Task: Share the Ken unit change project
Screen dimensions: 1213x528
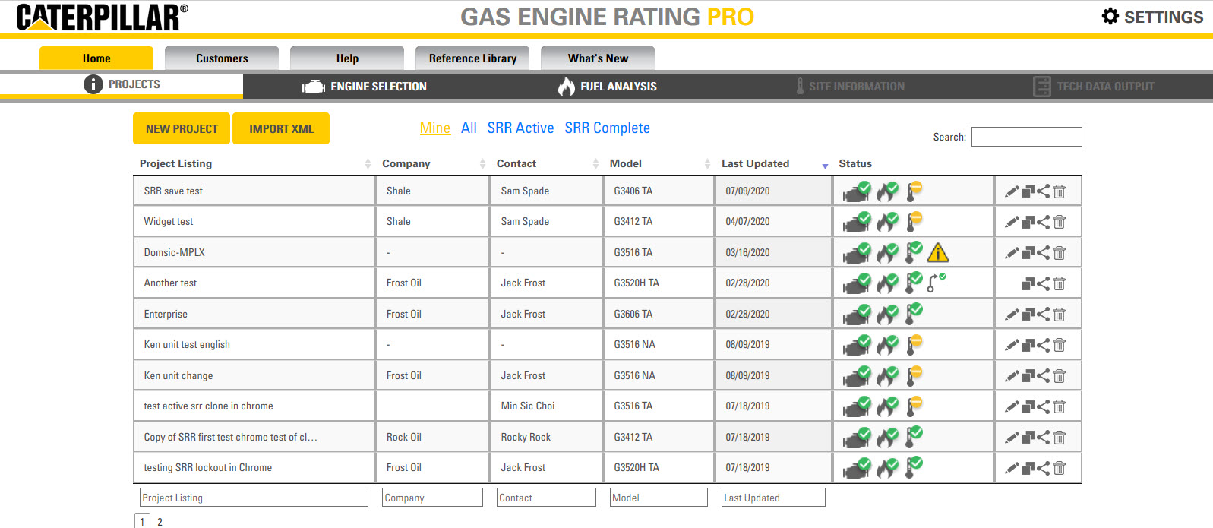Action: tap(1044, 376)
